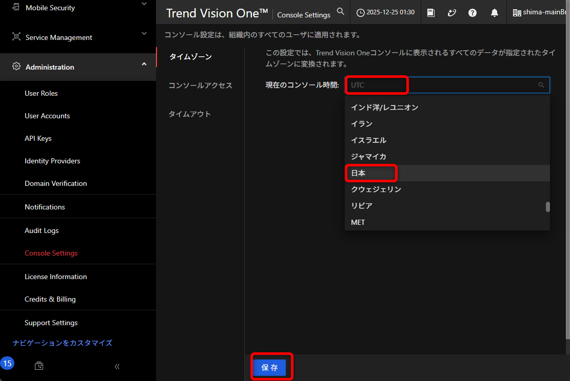Choose クウェジェリン from timezone list

[447, 189]
